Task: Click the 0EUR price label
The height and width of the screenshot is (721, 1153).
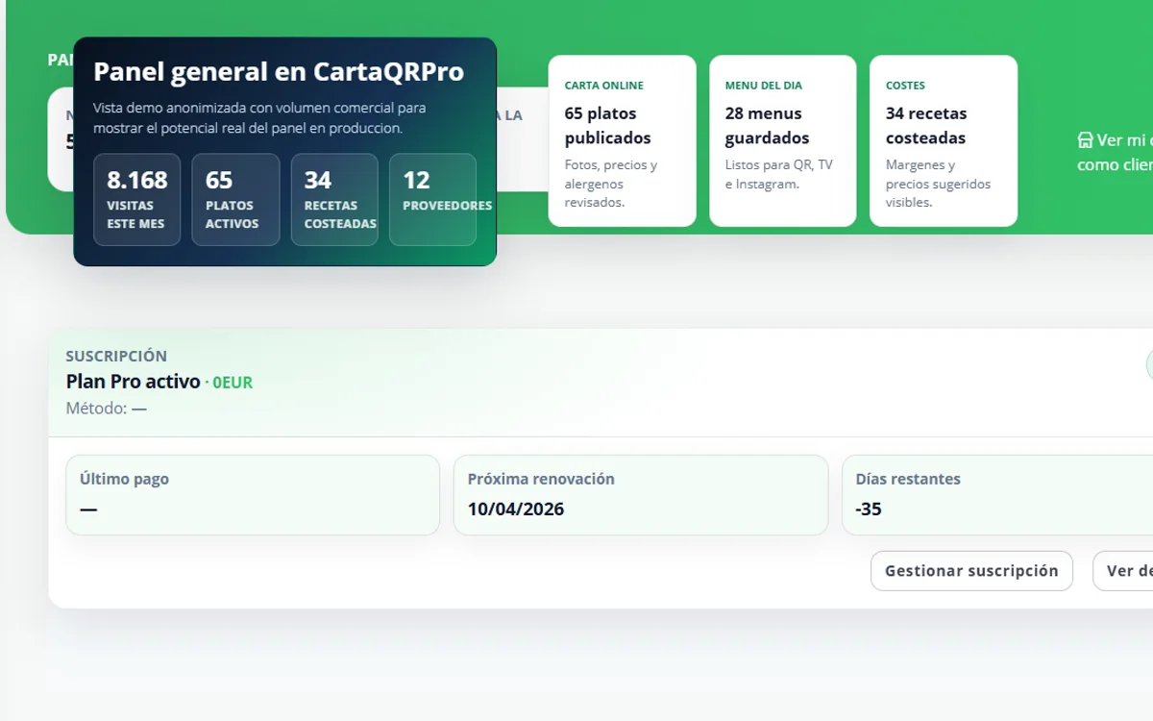Action: point(233,383)
